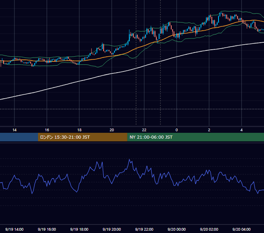
Task: Click the 9/19 22:00 time label
Action: [144, 229]
